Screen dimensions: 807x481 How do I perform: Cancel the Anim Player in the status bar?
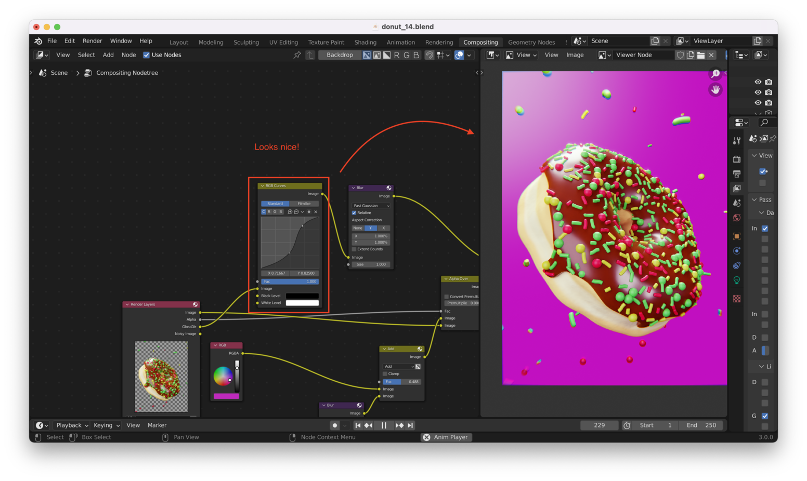pyautogui.click(x=426, y=437)
